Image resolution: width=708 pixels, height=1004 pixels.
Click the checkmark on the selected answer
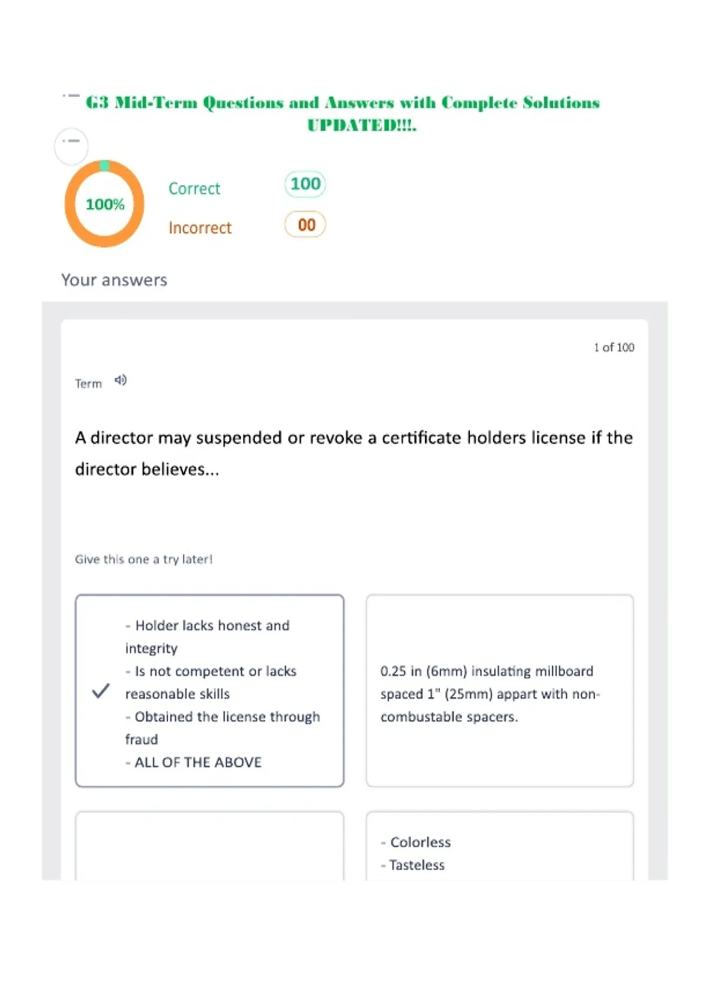pyautogui.click(x=101, y=690)
